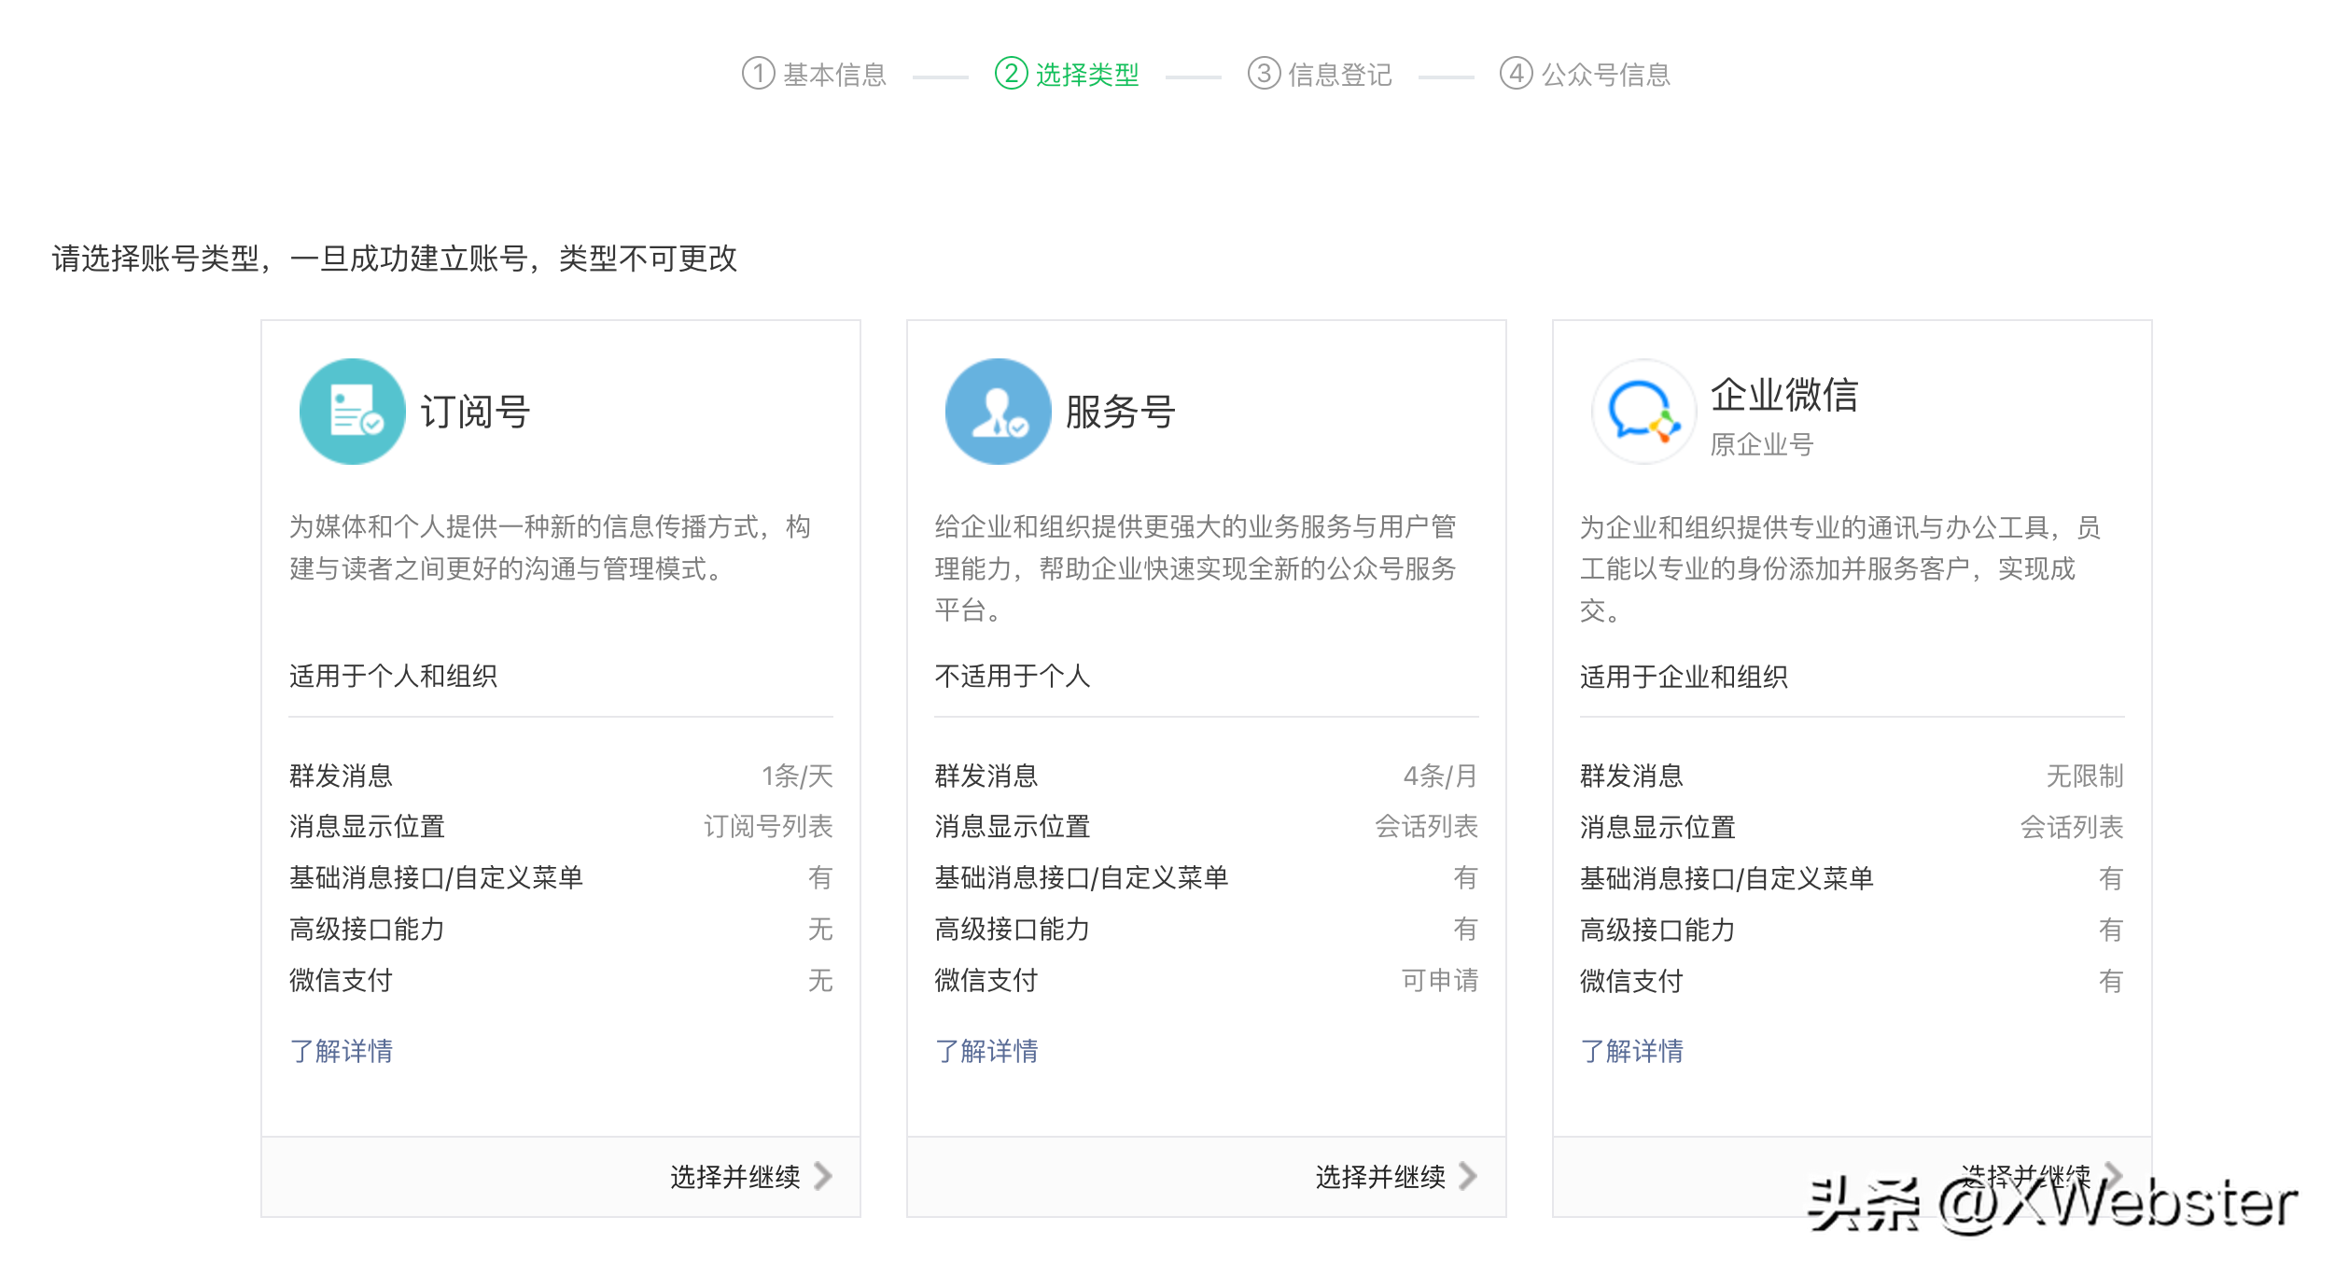Click 微信支付 value 有 in 企业微信
Viewport: 2335px width, 1273px height.
(x=2111, y=981)
